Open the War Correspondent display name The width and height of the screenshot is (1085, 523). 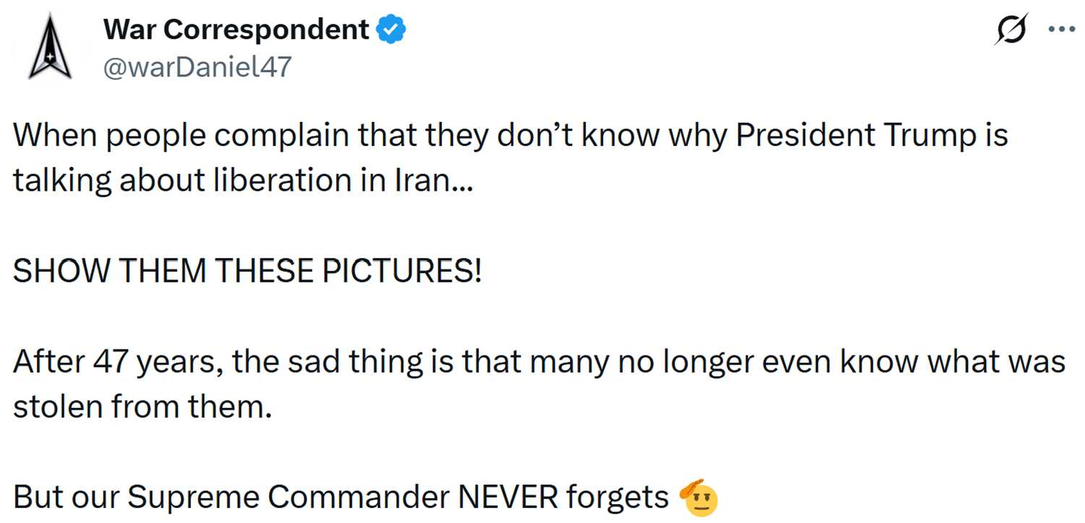[x=237, y=30]
